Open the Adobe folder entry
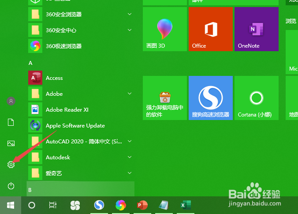 (x=81, y=94)
